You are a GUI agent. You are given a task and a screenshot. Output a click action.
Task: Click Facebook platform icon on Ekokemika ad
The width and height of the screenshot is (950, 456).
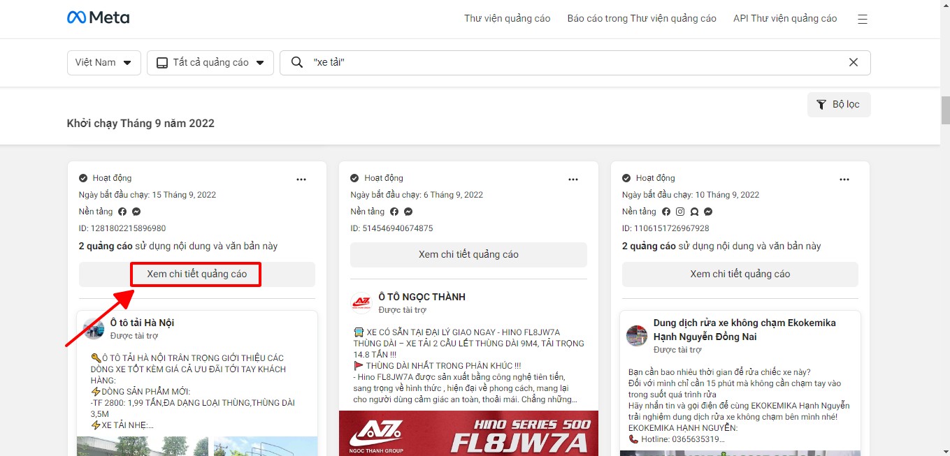click(x=666, y=212)
